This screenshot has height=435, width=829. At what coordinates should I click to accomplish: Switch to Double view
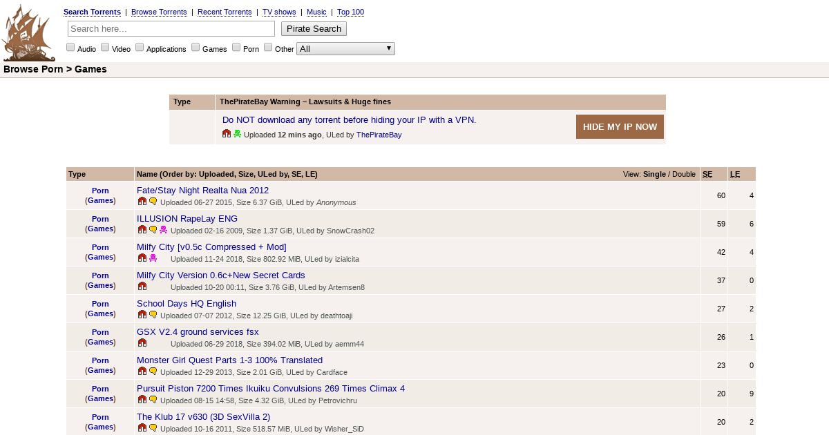click(x=684, y=174)
